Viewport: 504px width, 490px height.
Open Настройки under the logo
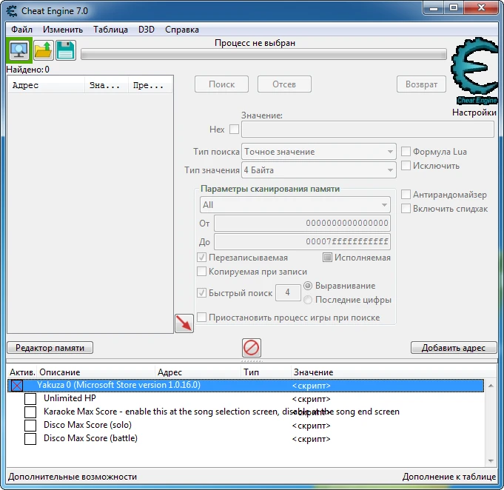point(474,113)
